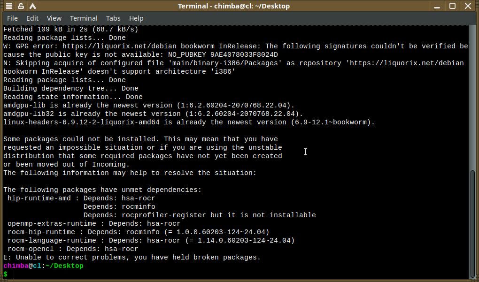Open the Edit menu
Viewport: 479px width, 282px height.
32,18
